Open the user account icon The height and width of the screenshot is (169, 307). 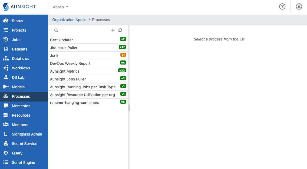pos(299,6)
